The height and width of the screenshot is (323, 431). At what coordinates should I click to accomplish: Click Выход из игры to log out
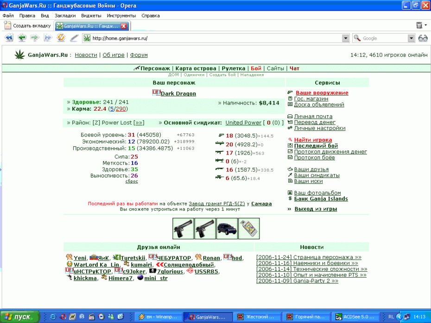click(316, 209)
